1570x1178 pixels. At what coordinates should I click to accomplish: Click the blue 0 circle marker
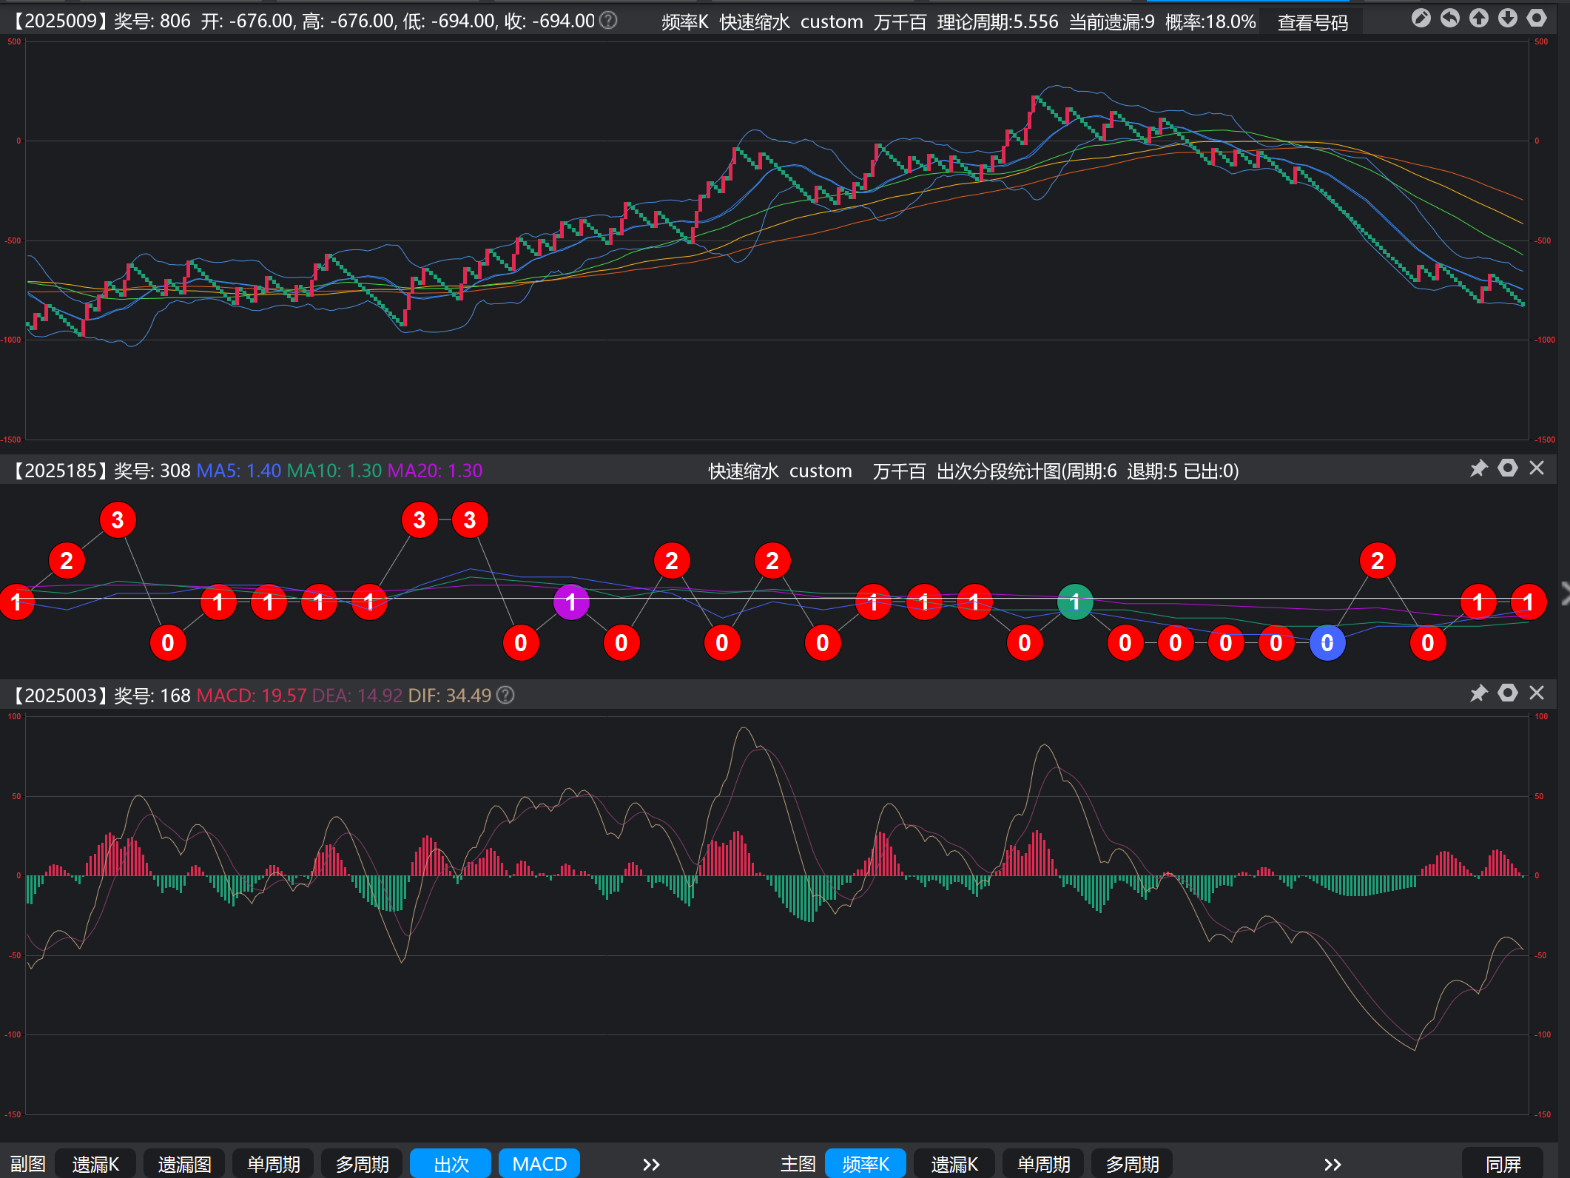1327,643
